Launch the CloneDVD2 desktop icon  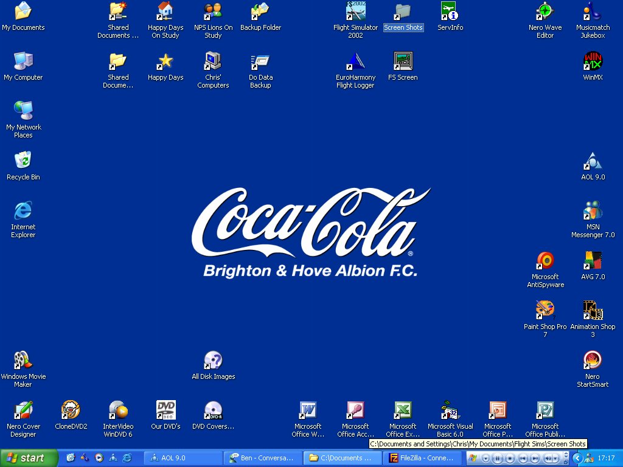click(71, 415)
